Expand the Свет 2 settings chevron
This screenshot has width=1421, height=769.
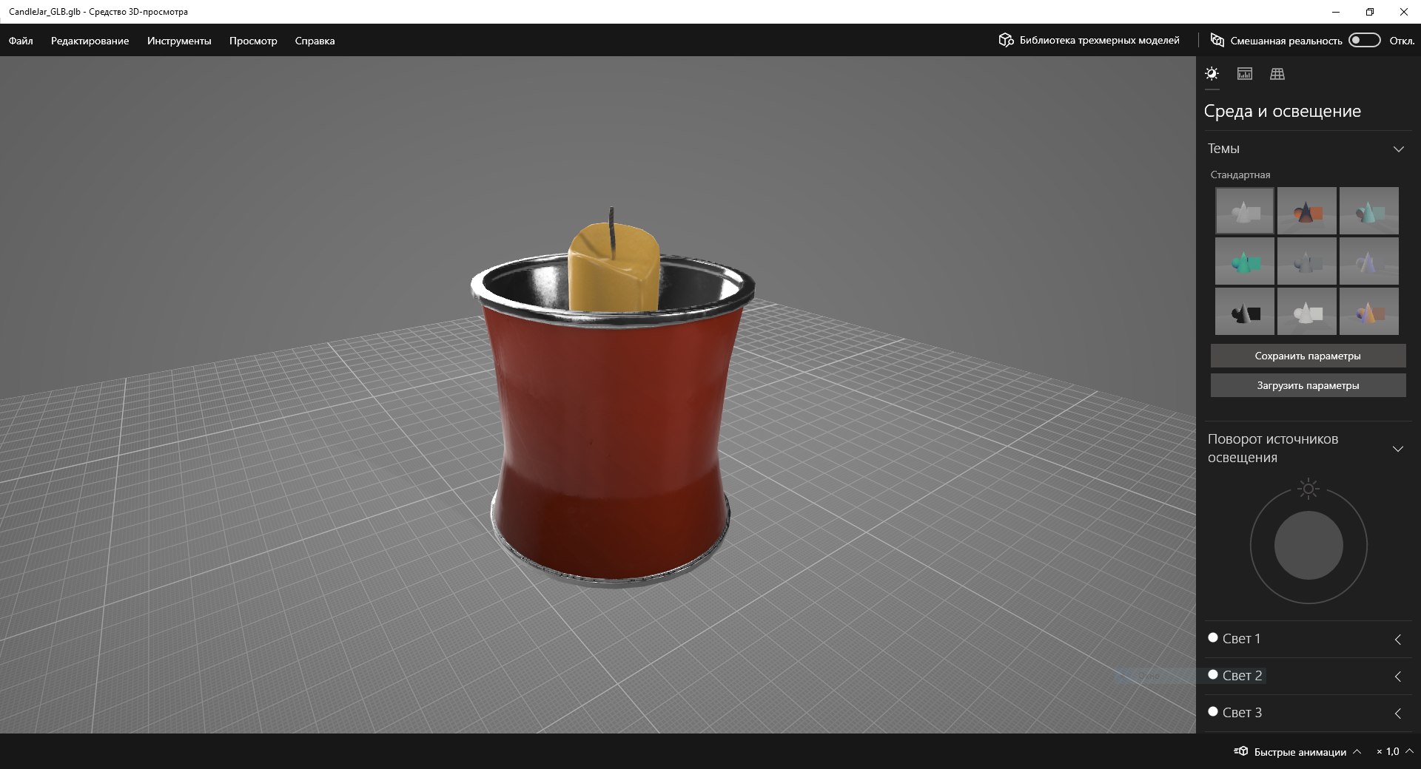click(x=1398, y=677)
